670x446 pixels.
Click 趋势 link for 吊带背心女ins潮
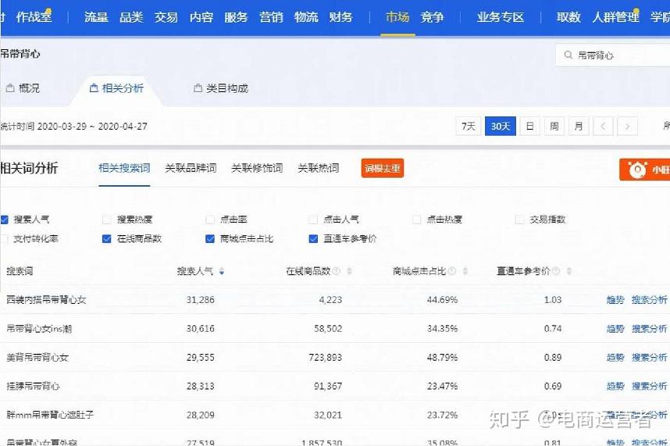click(x=615, y=329)
